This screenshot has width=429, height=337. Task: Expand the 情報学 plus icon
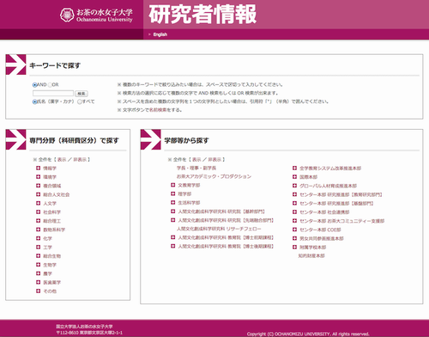click(38, 168)
